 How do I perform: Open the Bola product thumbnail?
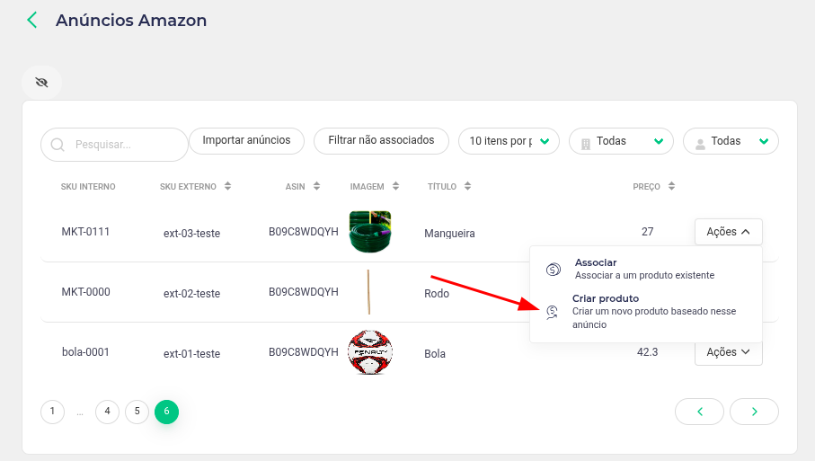pyautogui.click(x=369, y=352)
